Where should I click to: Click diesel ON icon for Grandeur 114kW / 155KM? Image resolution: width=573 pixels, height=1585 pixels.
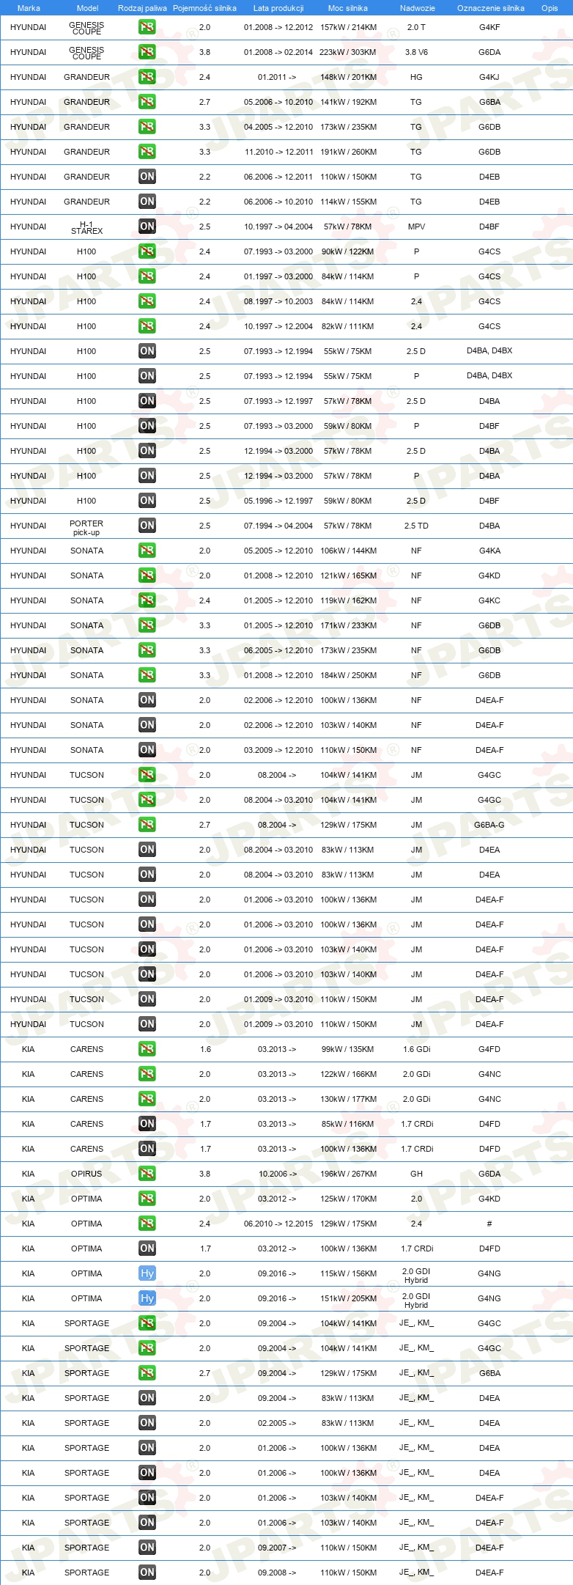click(x=147, y=202)
